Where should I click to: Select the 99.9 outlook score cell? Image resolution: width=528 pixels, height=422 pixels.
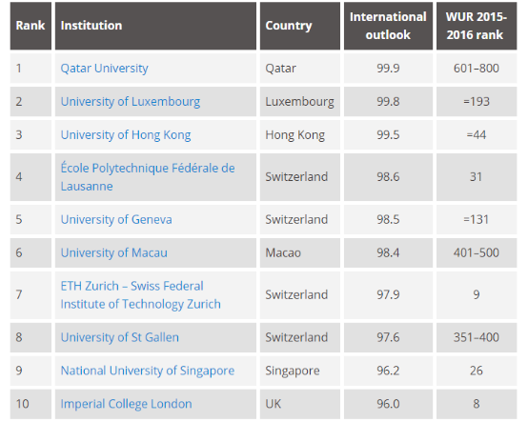tap(388, 69)
